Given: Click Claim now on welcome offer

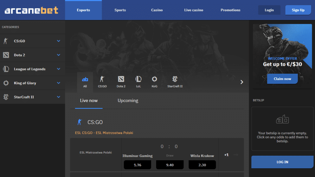Looking at the screenshot, I should click(x=282, y=79).
